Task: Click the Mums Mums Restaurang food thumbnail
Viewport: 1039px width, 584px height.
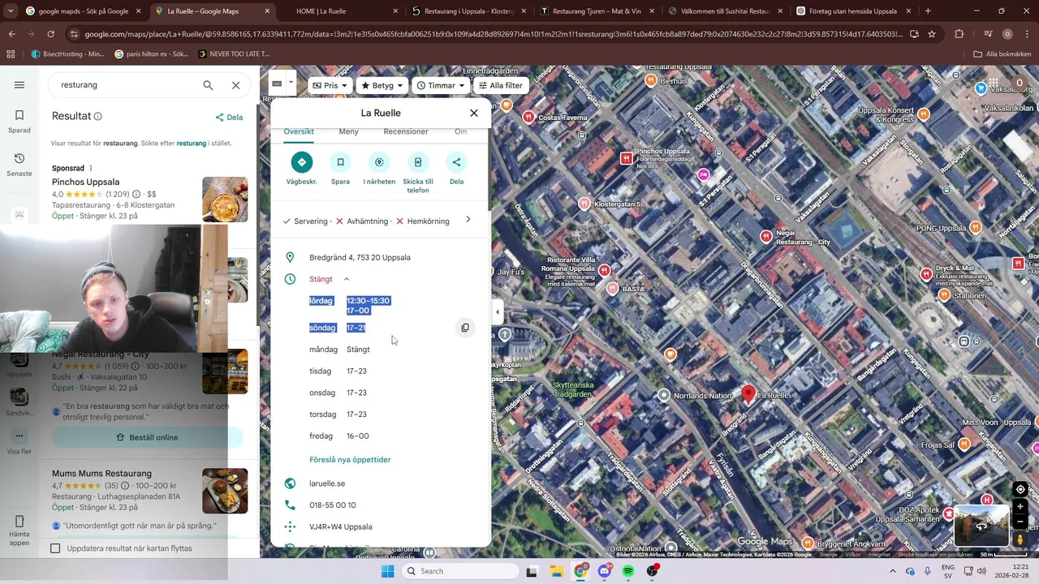Action: tap(225, 491)
